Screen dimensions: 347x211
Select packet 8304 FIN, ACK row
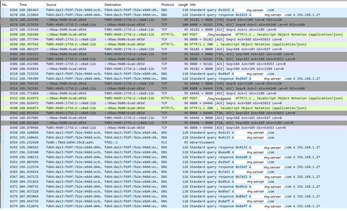[173, 59]
